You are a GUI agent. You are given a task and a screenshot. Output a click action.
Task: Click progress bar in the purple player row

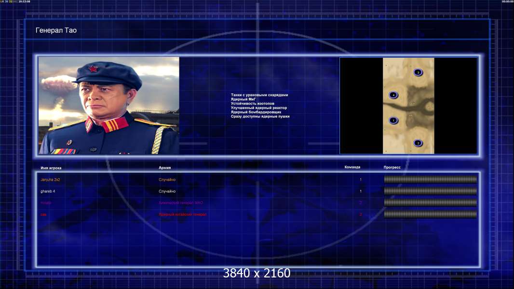click(x=431, y=203)
